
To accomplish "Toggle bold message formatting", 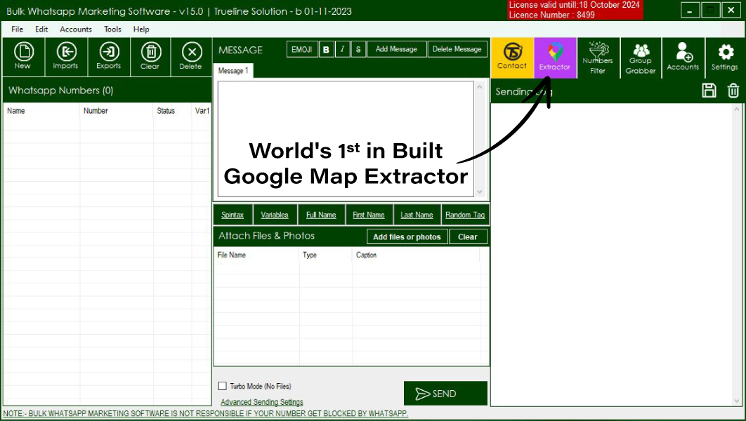I will point(326,49).
